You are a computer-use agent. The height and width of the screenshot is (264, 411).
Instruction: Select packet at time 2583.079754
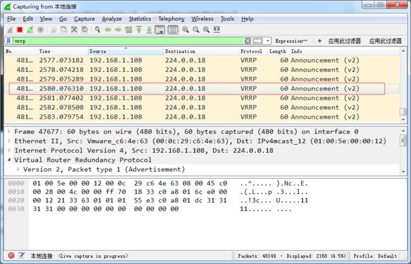pos(202,117)
